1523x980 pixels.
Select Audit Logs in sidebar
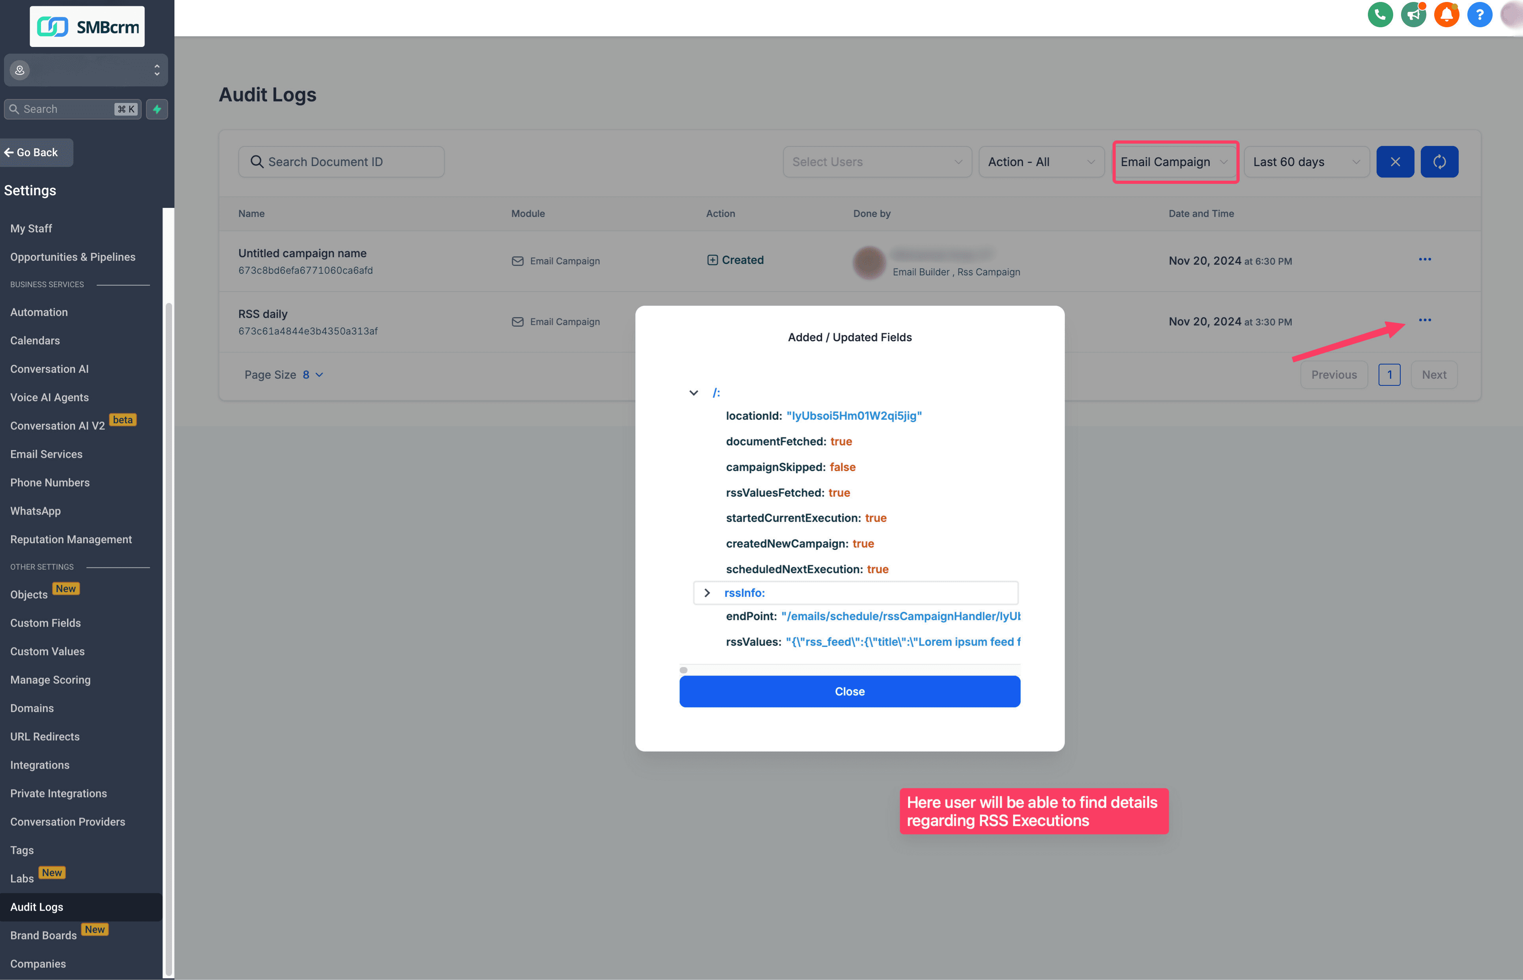(x=81, y=907)
